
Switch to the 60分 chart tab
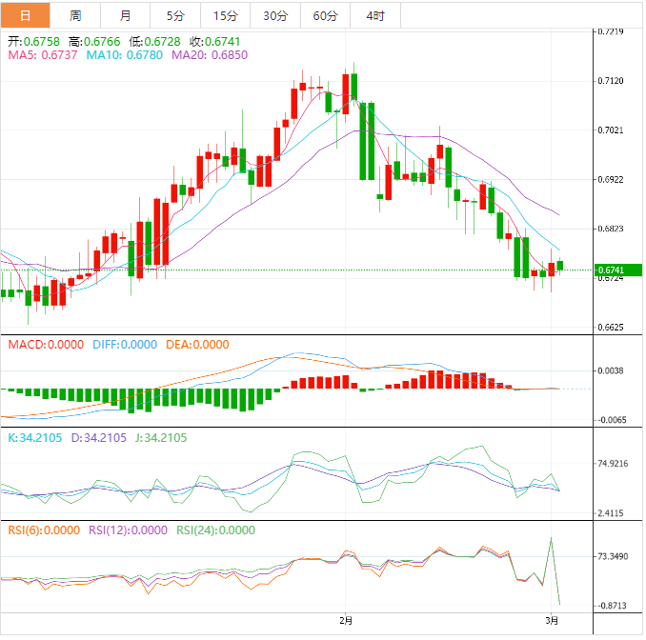(325, 15)
